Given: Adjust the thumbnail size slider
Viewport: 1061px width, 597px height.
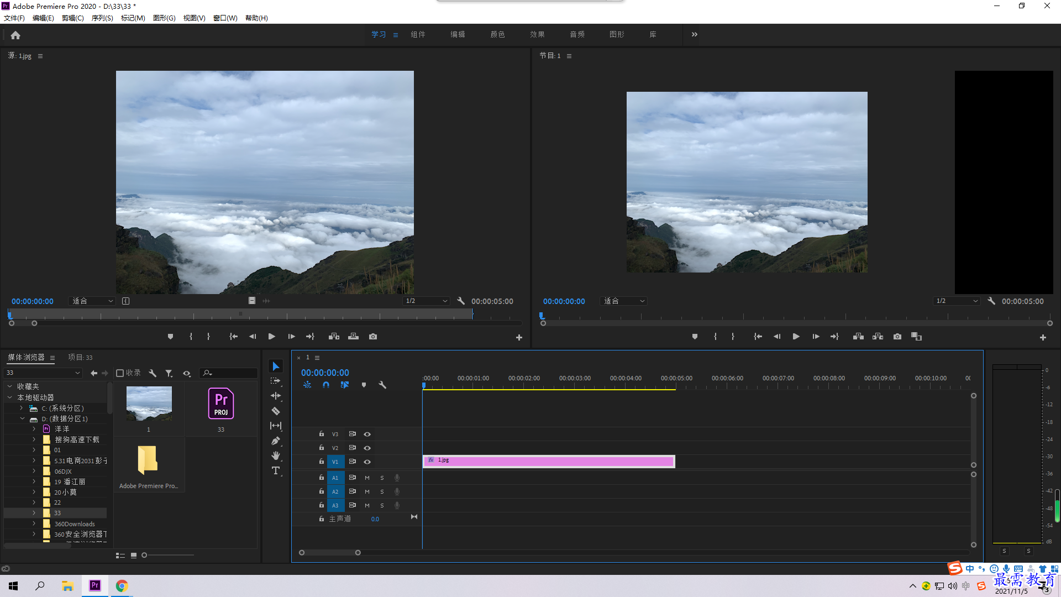Looking at the screenshot, I should coord(145,555).
